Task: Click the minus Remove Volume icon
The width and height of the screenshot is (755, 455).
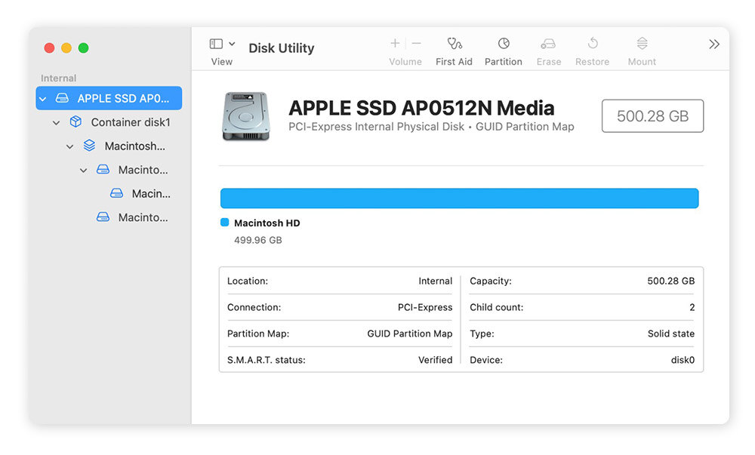Action: pyautogui.click(x=417, y=43)
